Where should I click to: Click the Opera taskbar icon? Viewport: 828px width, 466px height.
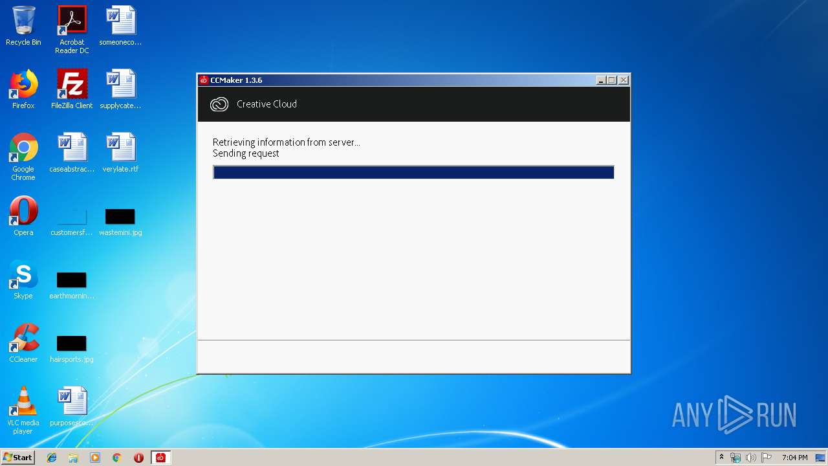tap(138, 458)
